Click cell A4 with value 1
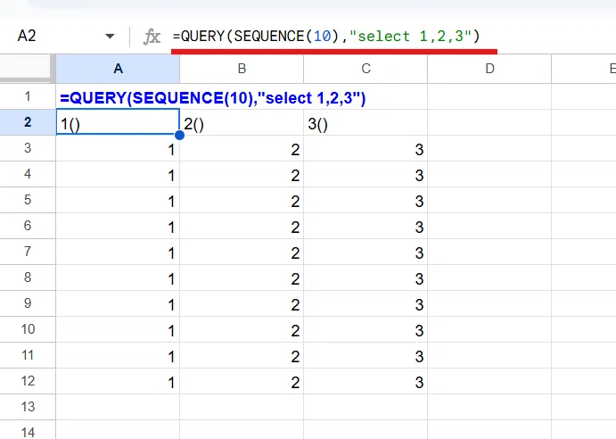The height and width of the screenshot is (439, 616). [x=118, y=174]
